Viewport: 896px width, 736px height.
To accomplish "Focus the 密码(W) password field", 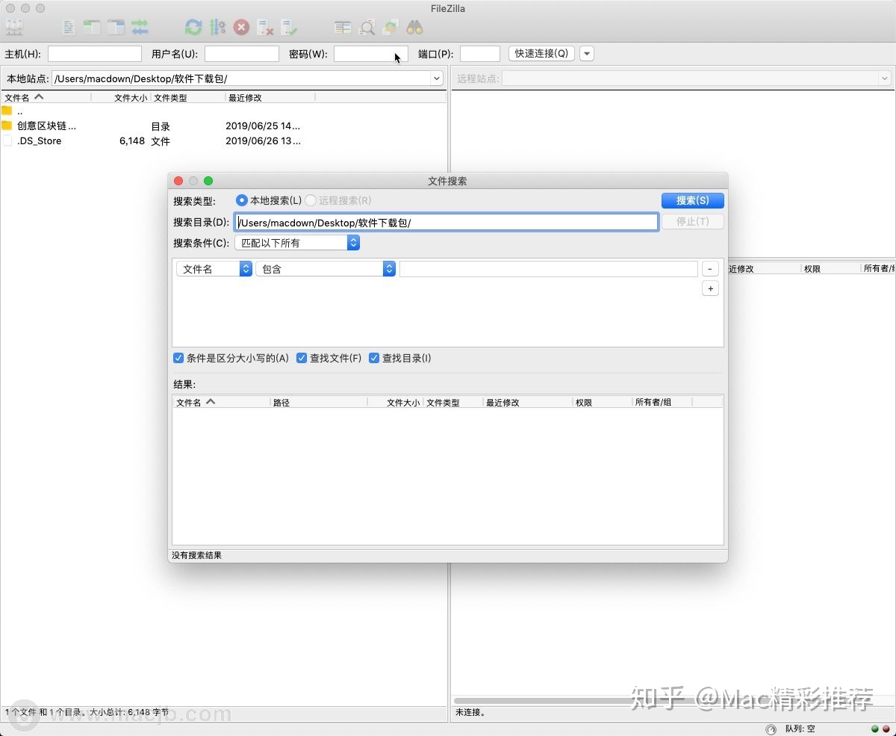I will pos(370,54).
